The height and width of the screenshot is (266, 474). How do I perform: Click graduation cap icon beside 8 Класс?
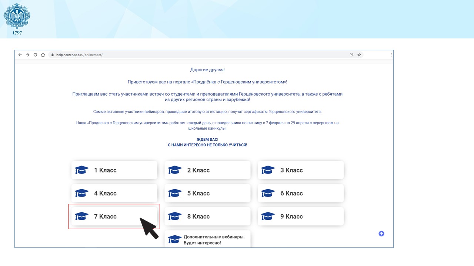[175, 216]
